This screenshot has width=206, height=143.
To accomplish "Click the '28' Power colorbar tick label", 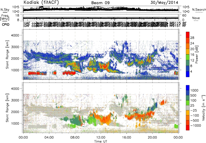I will click(192, 38).
